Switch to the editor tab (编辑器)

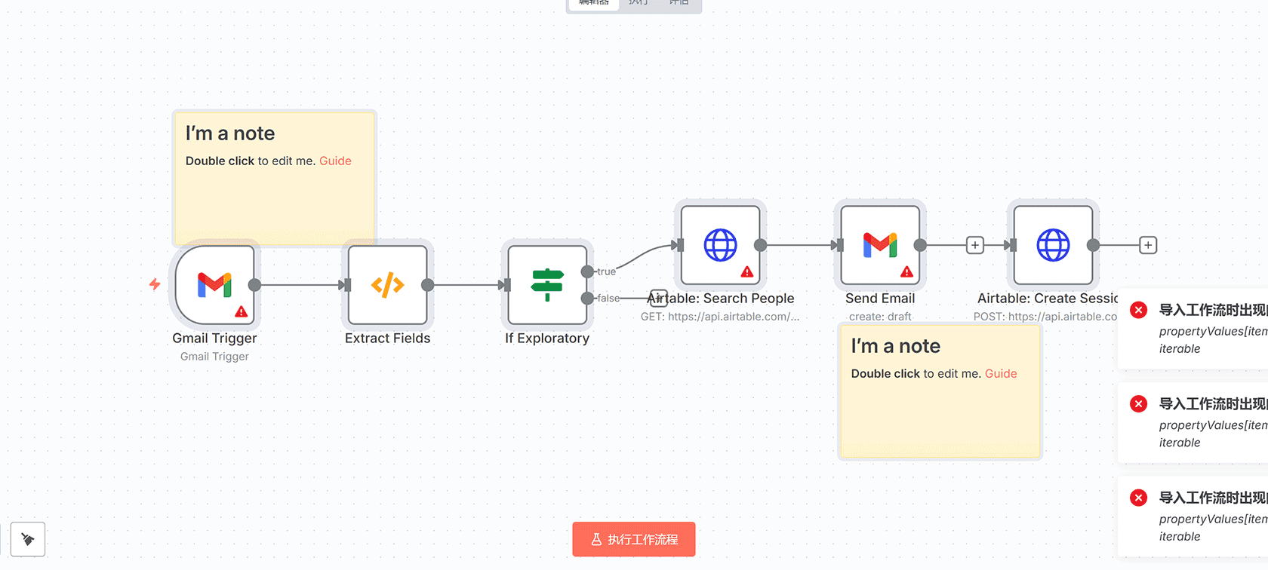594,3
